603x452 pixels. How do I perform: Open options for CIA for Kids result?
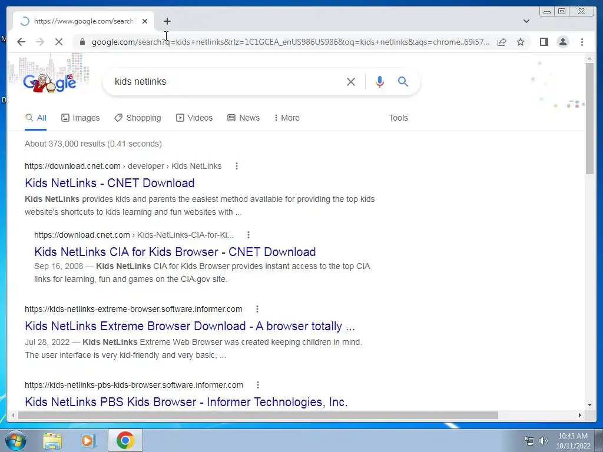tap(249, 235)
